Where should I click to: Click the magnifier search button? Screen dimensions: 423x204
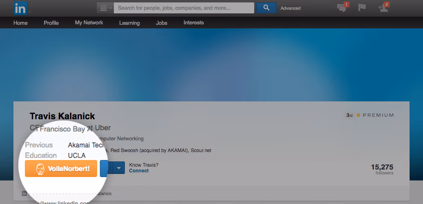(266, 8)
